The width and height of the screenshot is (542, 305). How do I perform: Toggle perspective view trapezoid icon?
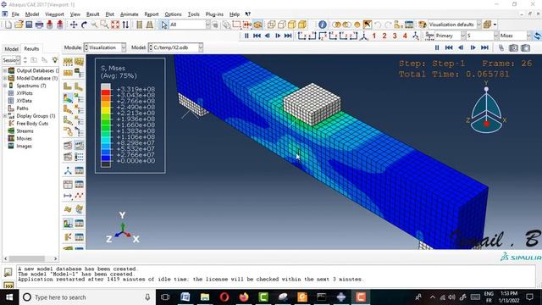149,25
